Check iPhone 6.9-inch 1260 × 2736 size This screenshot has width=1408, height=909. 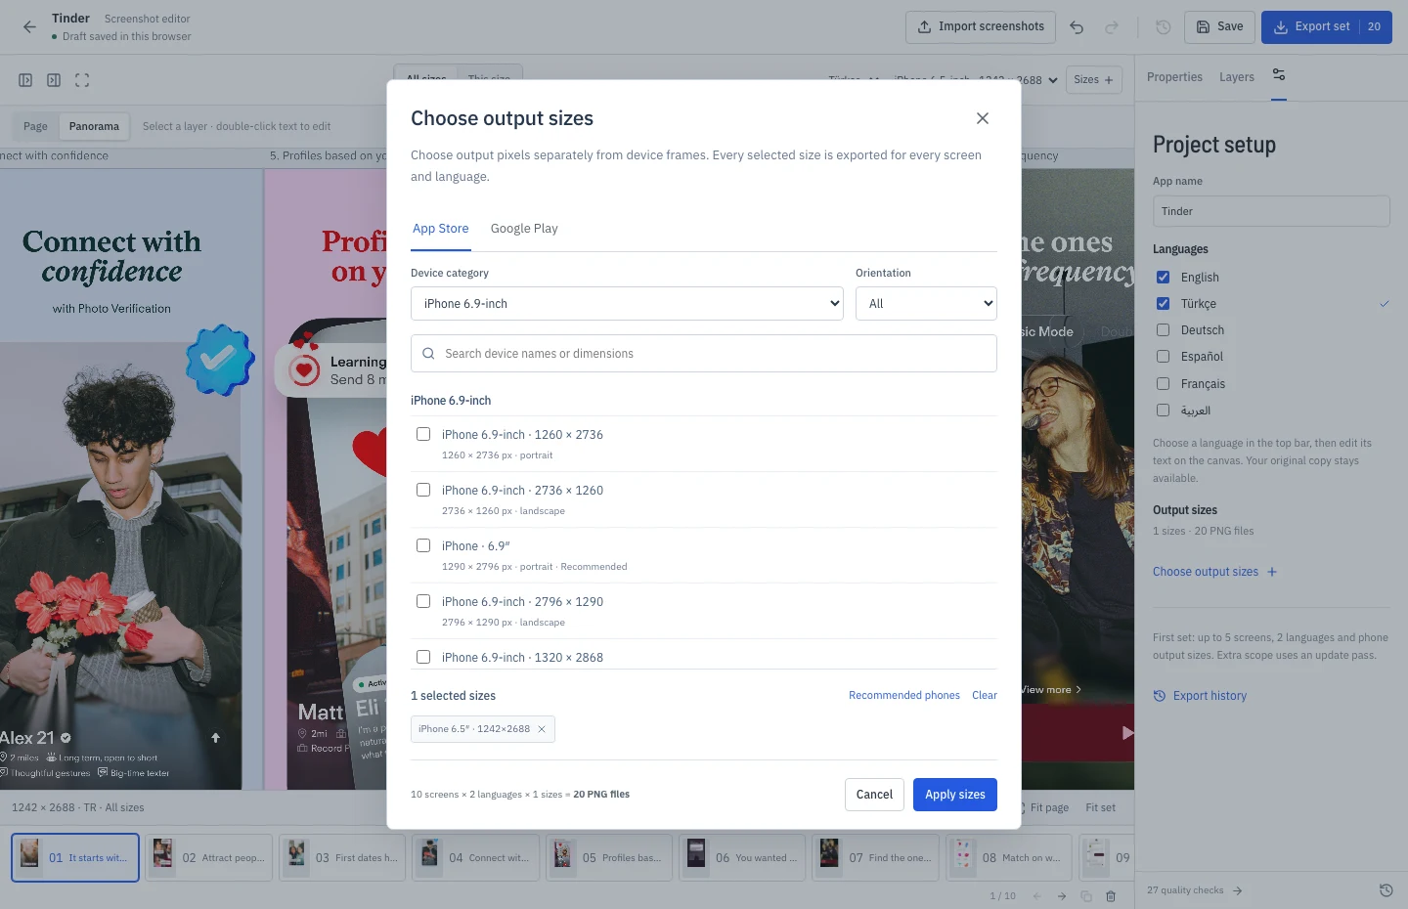pyautogui.click(x=423, y=434)
